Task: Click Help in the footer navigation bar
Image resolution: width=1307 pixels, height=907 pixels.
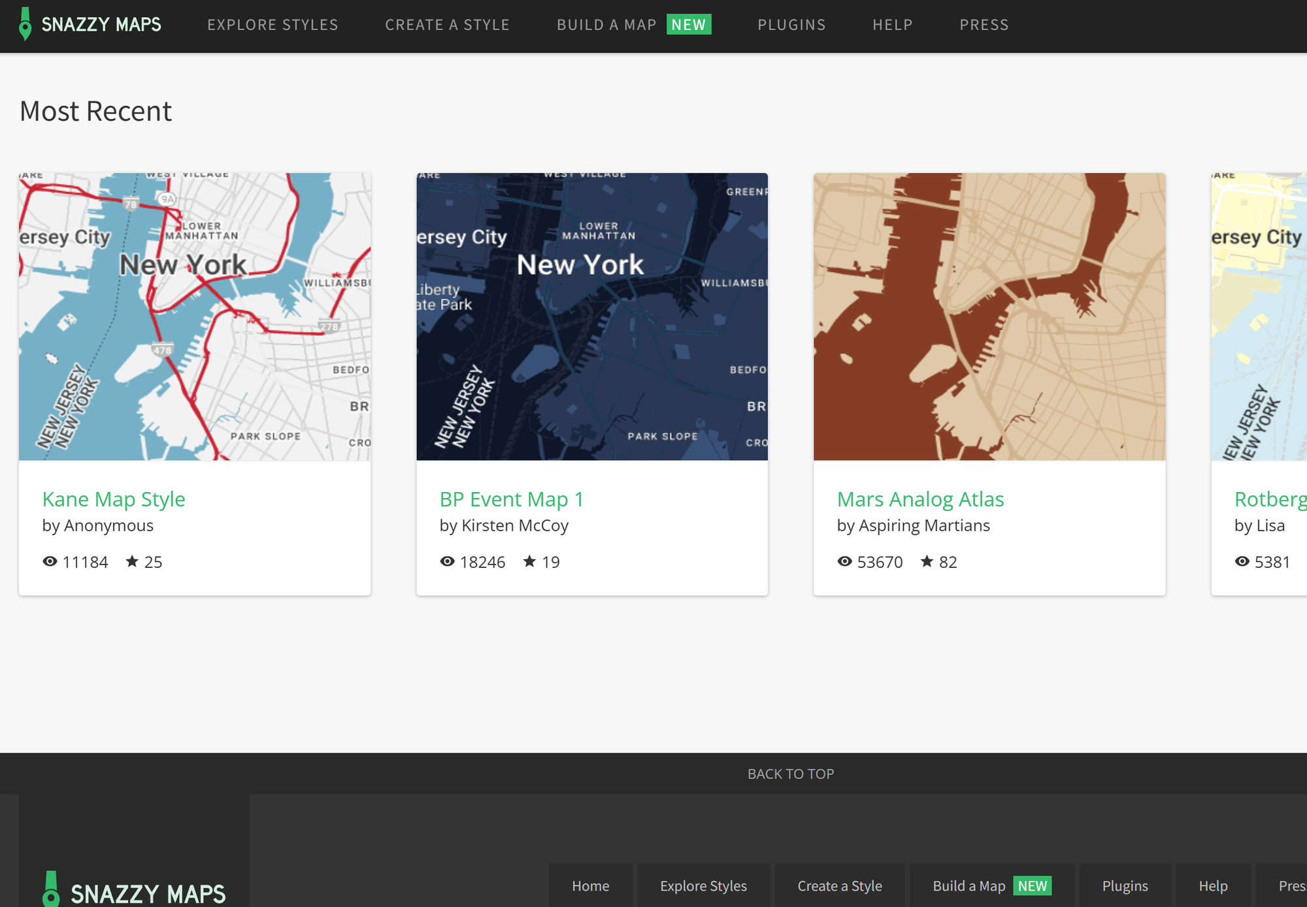Action: click(1213, 885)
